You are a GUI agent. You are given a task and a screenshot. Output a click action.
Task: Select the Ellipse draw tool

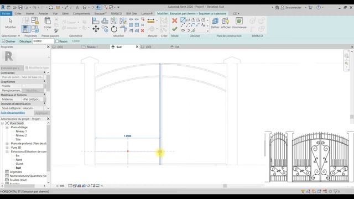(183, 30)
